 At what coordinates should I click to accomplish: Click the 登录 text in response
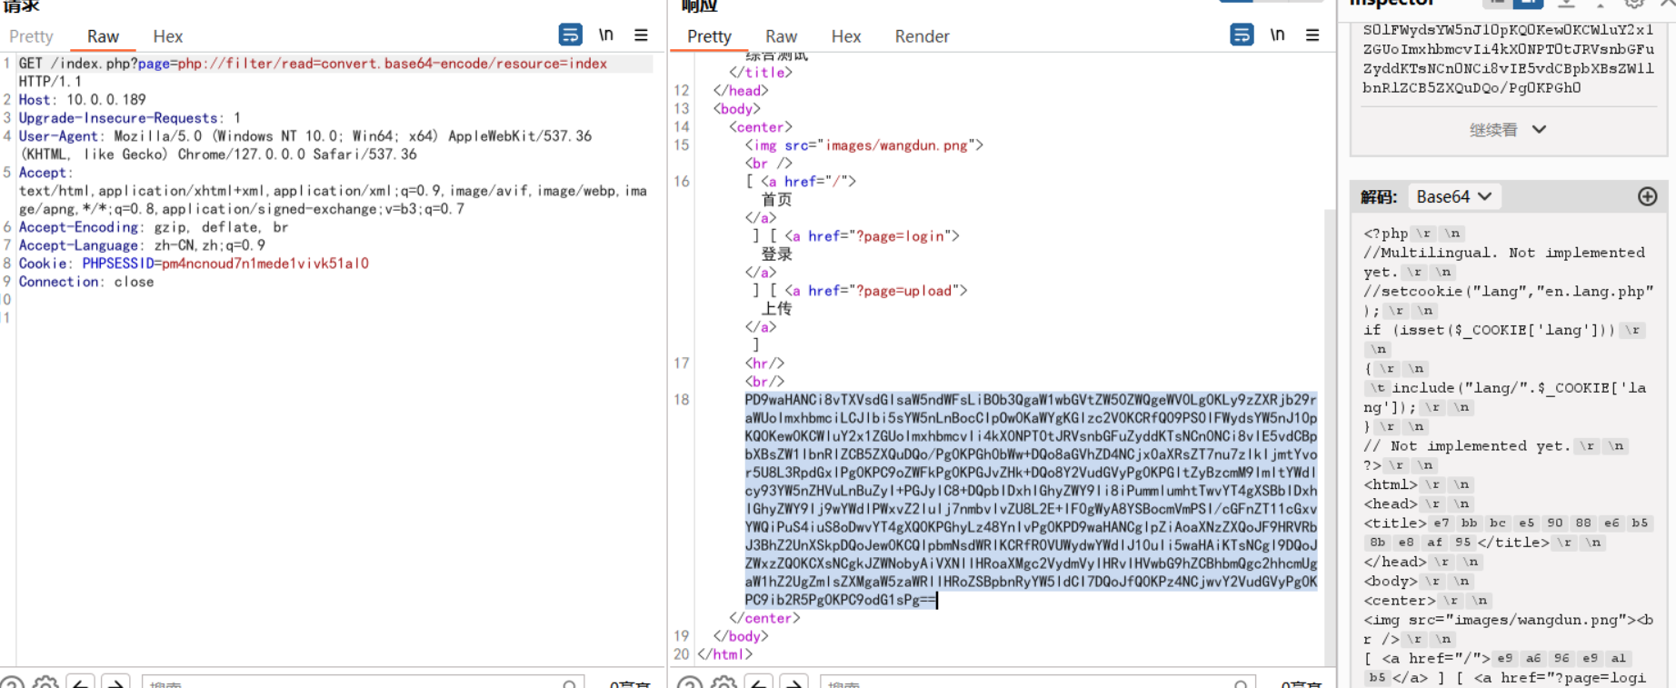point(776,254)
